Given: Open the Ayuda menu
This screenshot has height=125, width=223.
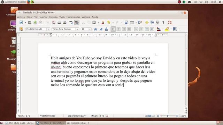Looking at the screenshot, I should [95, 17].
